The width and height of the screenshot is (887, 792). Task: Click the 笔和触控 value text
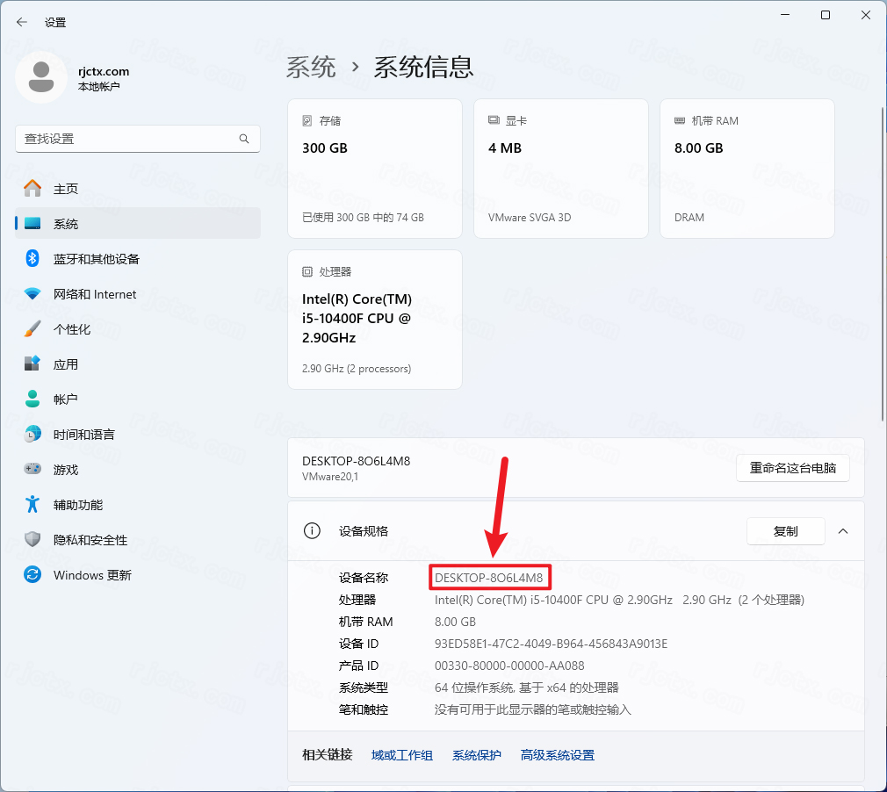tap(532, 710)
